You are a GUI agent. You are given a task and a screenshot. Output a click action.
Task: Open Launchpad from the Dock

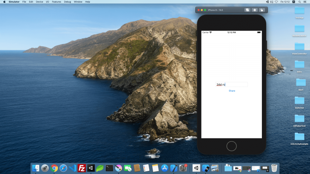[x=45, y=168]
